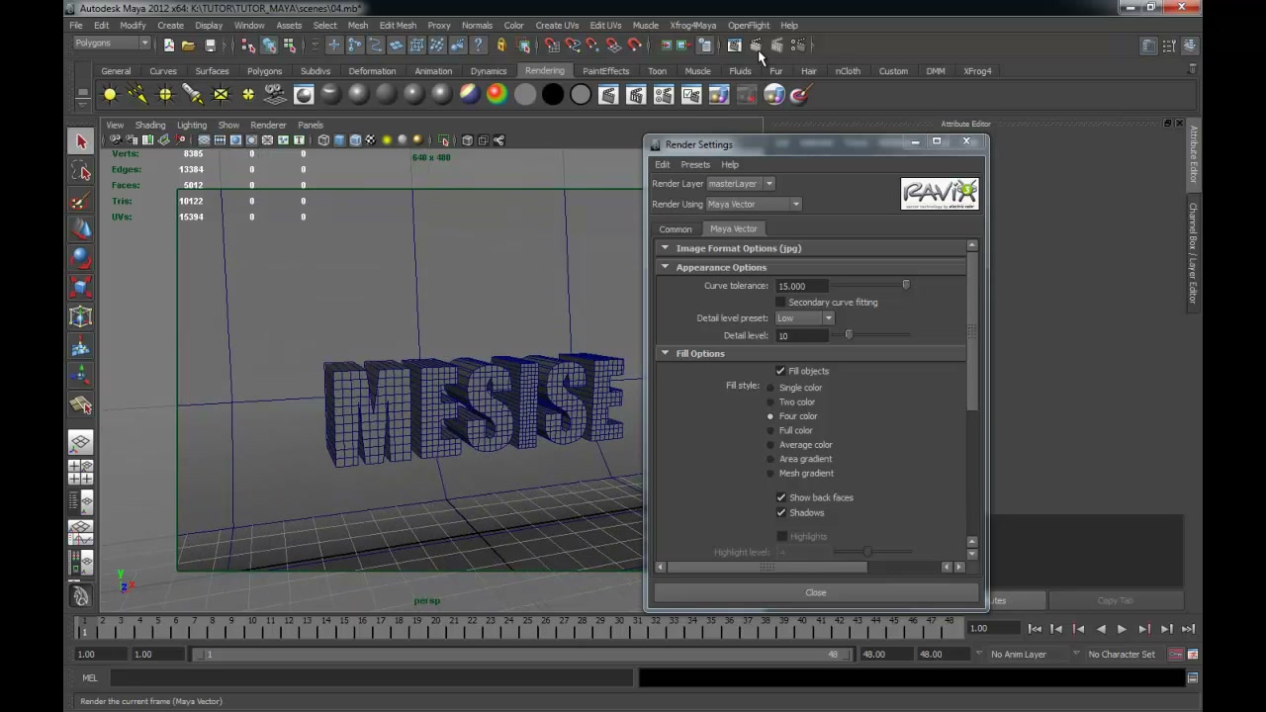Open viewport Shading menu
The width and height of the screenshot is (1266, 712).
pos(150,126)
